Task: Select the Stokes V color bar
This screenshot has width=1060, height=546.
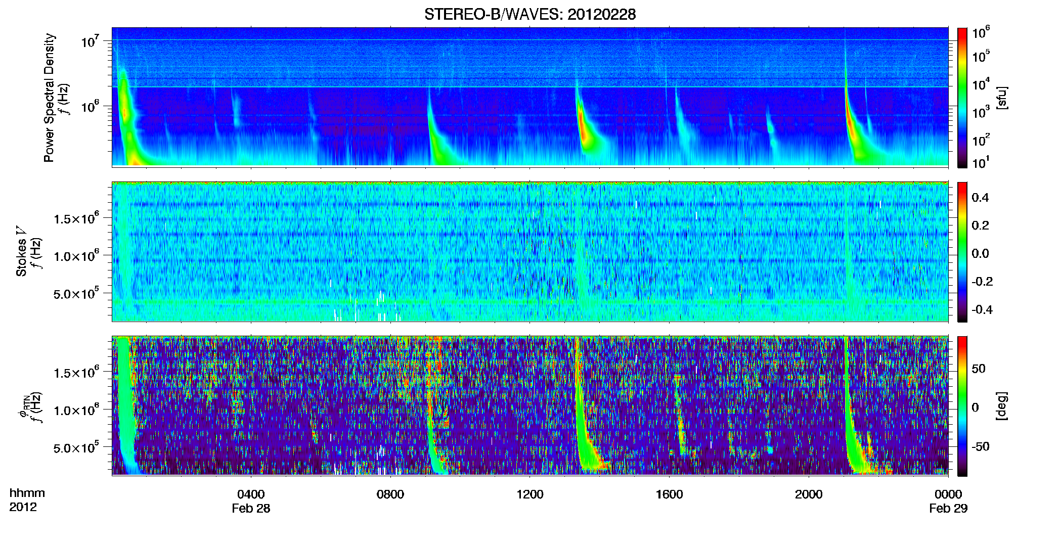Action: coord(962,252)
